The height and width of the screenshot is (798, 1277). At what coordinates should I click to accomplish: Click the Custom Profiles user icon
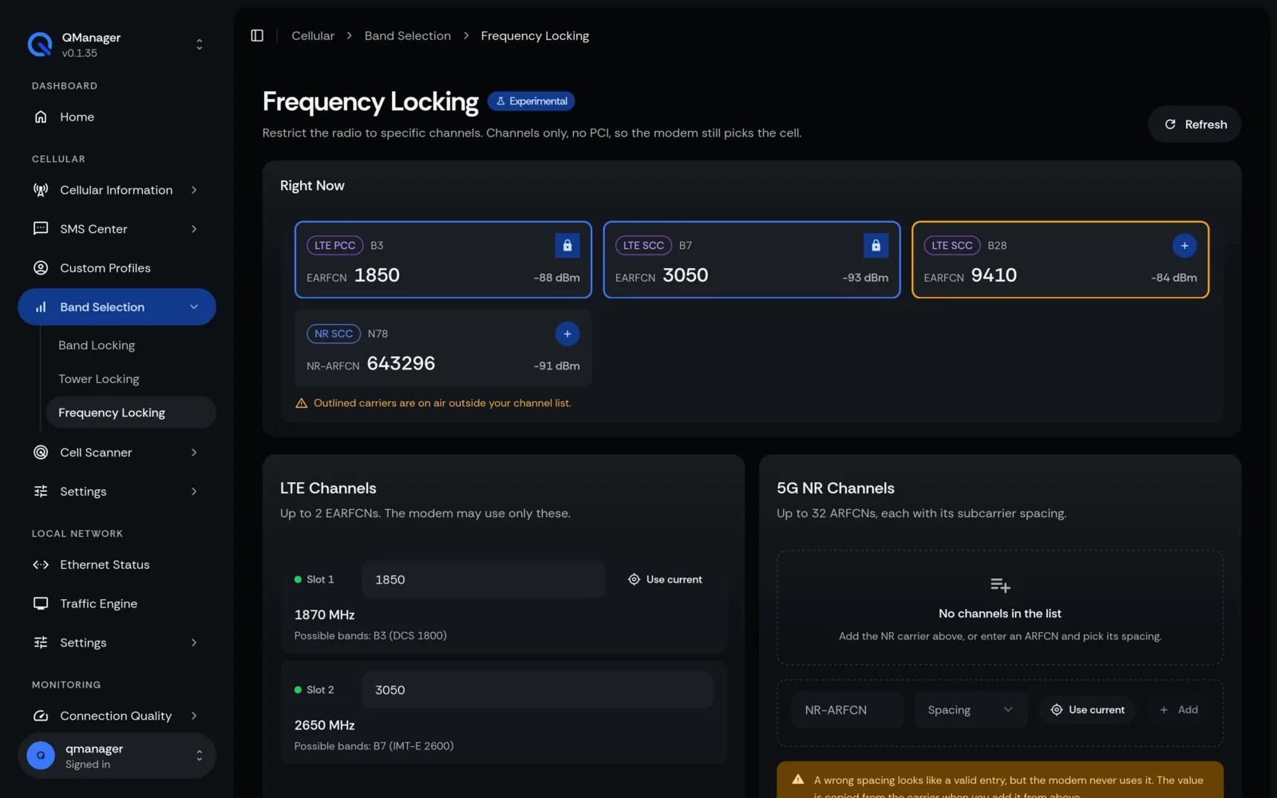pyautogui.click(x=41, y=268)
